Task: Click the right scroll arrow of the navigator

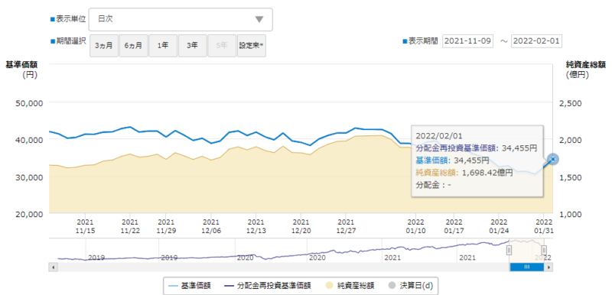Action: pyautogui.click(x=549, y=267)
